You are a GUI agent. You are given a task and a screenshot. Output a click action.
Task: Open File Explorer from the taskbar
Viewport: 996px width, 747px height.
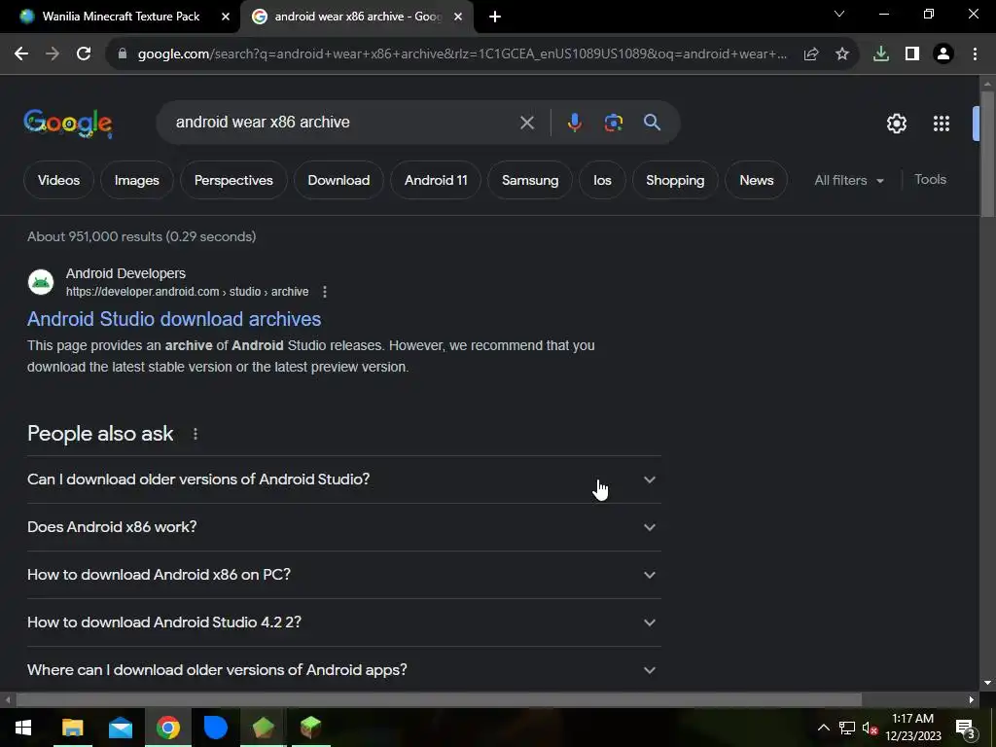[x=72, y=728]
